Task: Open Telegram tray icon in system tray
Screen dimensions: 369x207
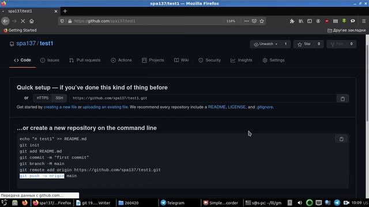Action: click(337, 202)
